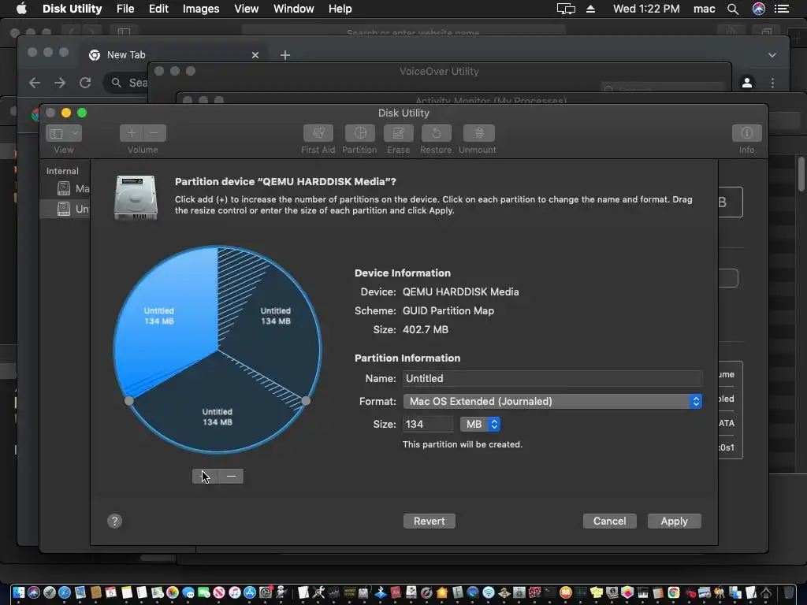The height and width of the screenshot is (605, 807).
Task: Click the partition Size field
Action: click(x=428, y=425)
